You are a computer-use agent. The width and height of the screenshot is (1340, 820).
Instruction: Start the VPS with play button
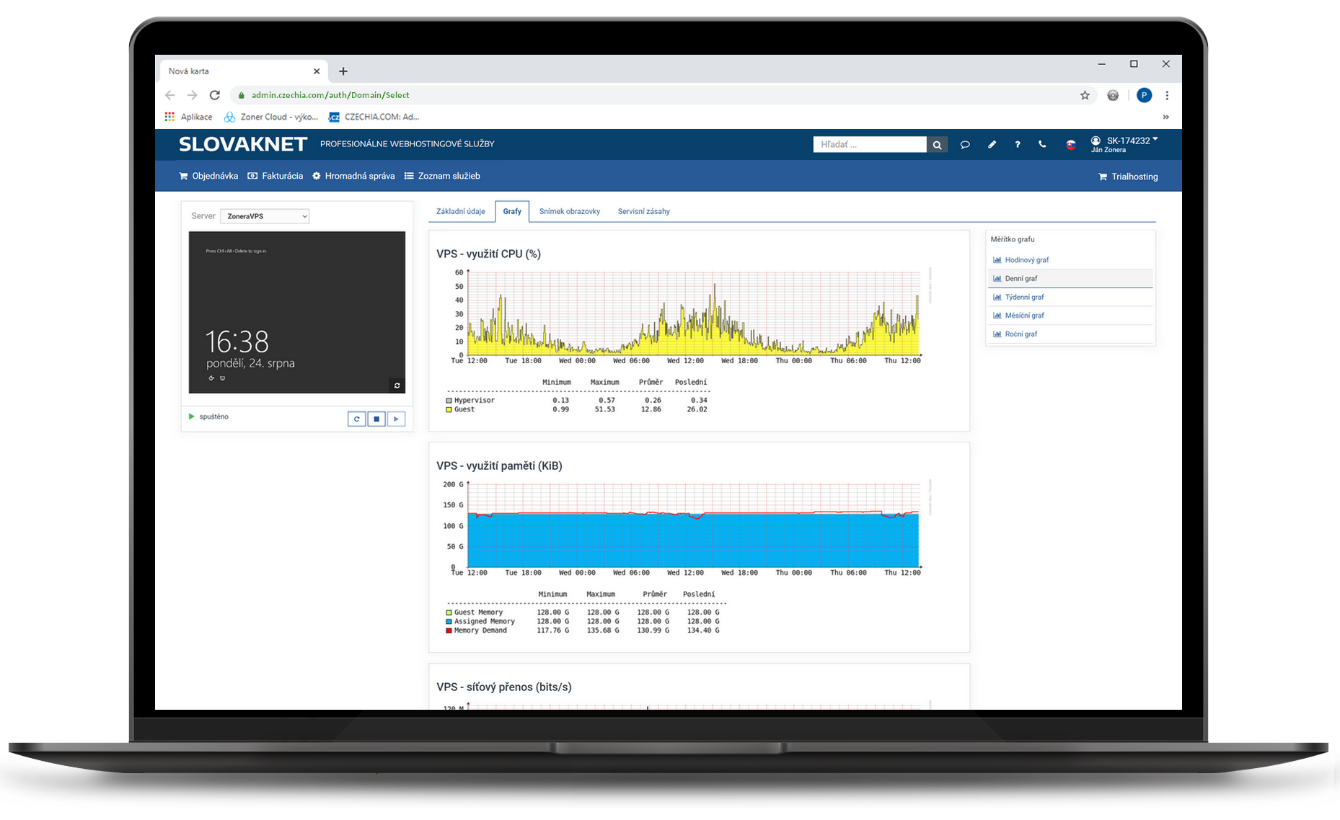(396, 419)
